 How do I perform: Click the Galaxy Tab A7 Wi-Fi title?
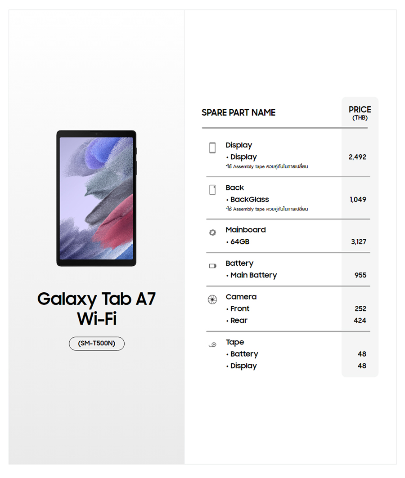(x=96, y=308)
